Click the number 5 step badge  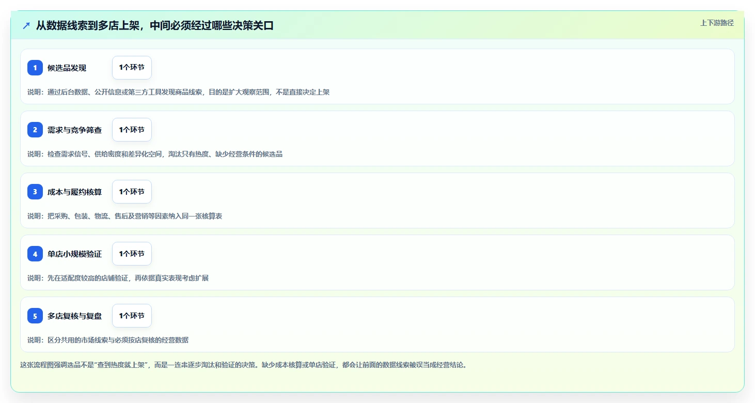tap(35, 316)
